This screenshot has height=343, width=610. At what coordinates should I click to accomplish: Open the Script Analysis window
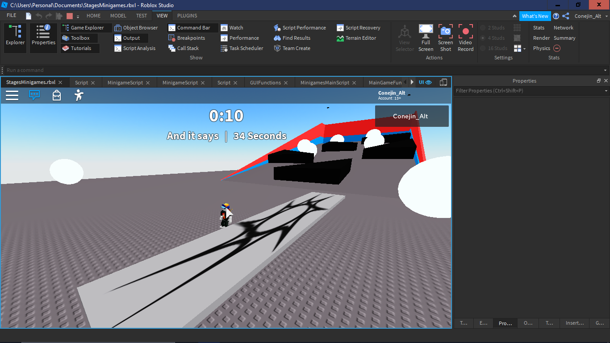click(135, 48)
